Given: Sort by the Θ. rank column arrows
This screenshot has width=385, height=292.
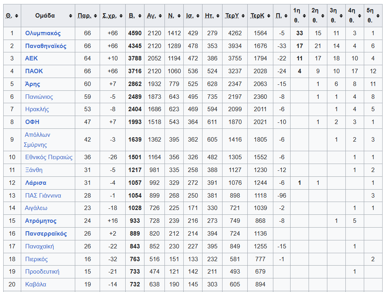Looking at the screenshot, I should [16, 16].
